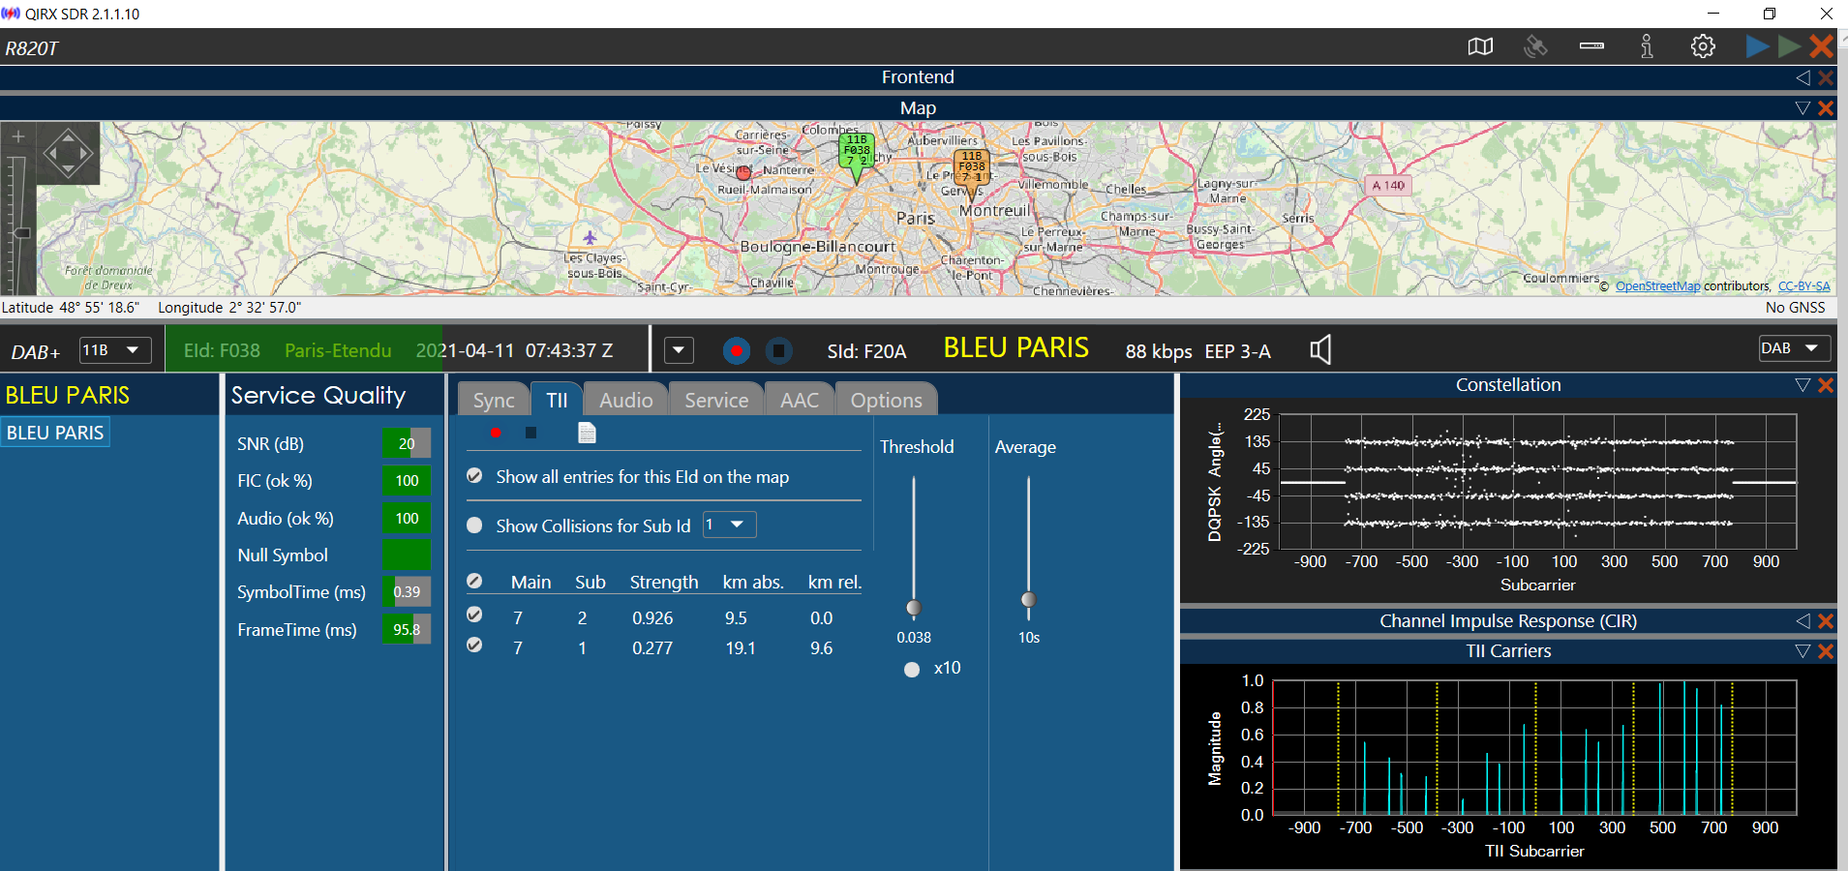Screen dimensions: 1848x871
Task: Click the blue play arrow in top toolbar
Action: coord(1757,46)
